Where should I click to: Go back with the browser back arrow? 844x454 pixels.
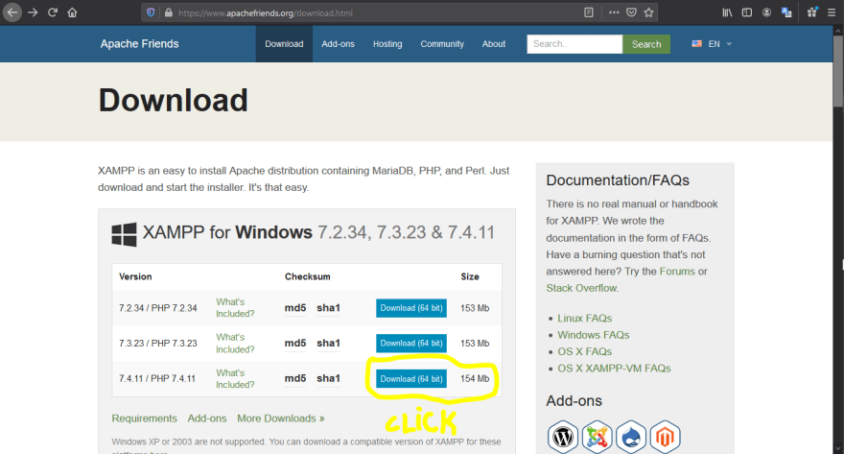click(12, 12)
